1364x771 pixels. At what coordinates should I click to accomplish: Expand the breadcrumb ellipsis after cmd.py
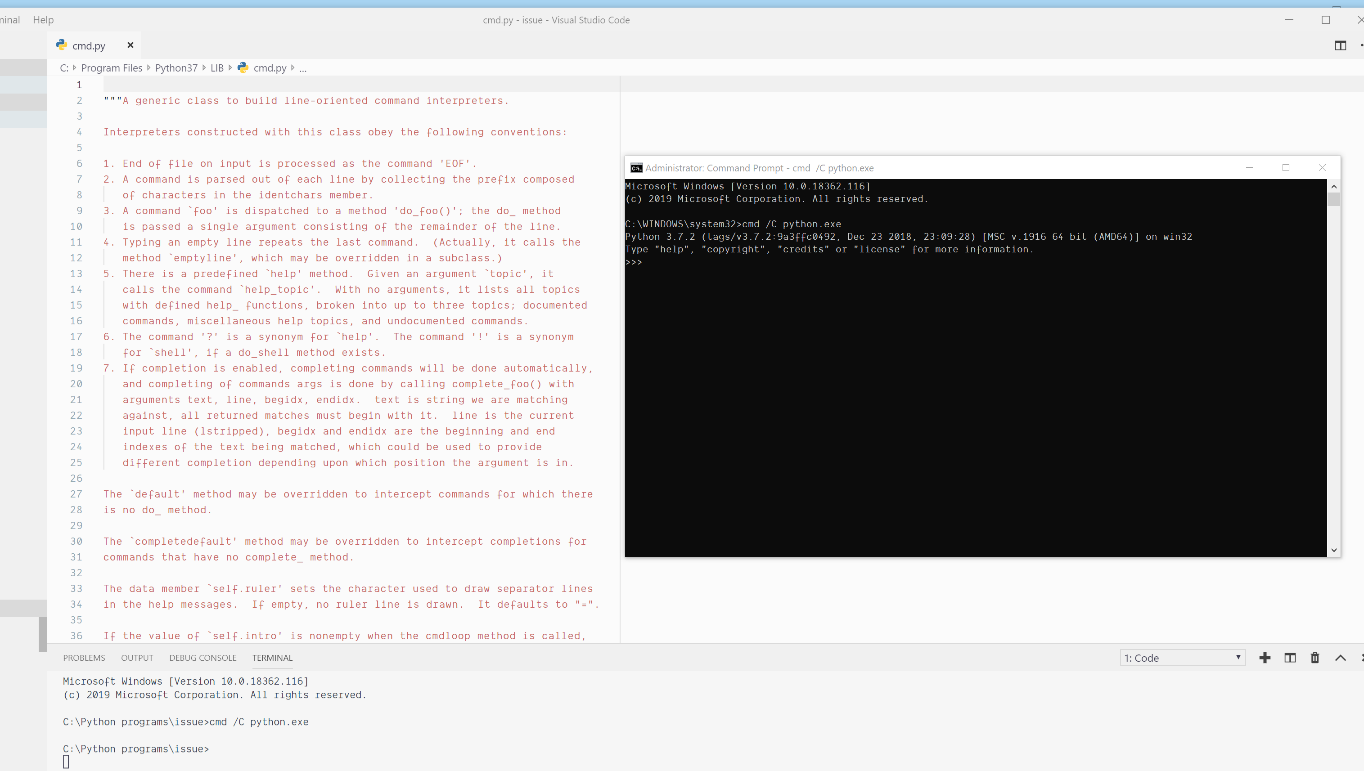(x=302, y=68)
